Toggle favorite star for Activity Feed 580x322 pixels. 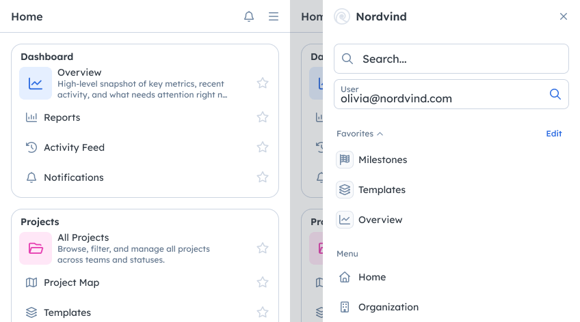pos(263,147)
